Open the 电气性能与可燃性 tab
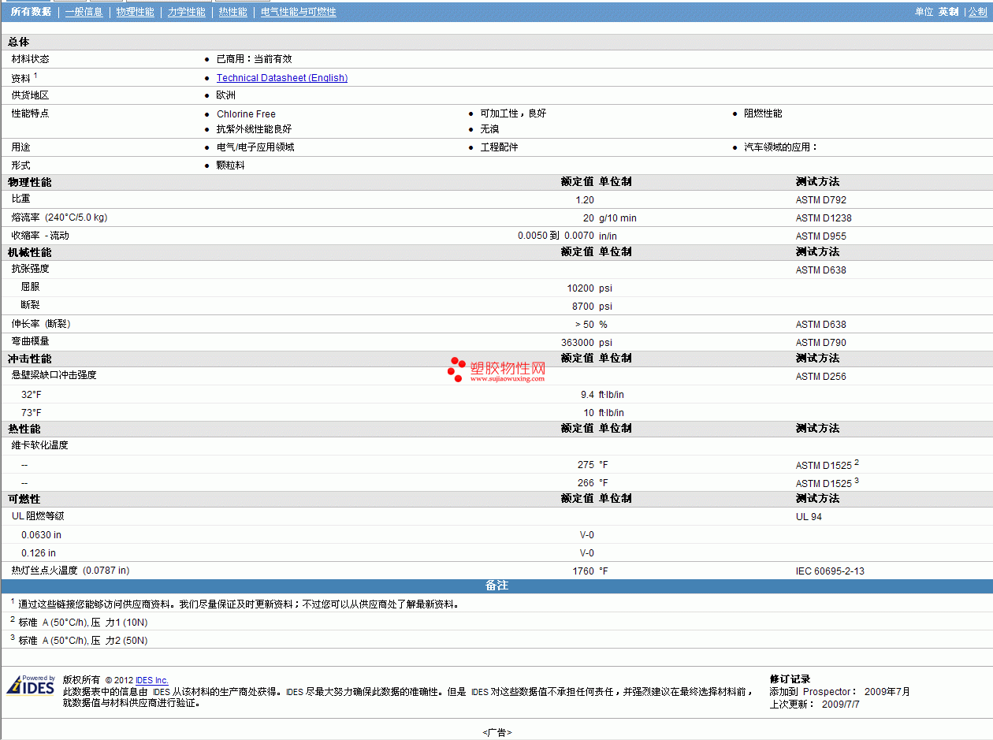The image size is (993, 740). 298,12
